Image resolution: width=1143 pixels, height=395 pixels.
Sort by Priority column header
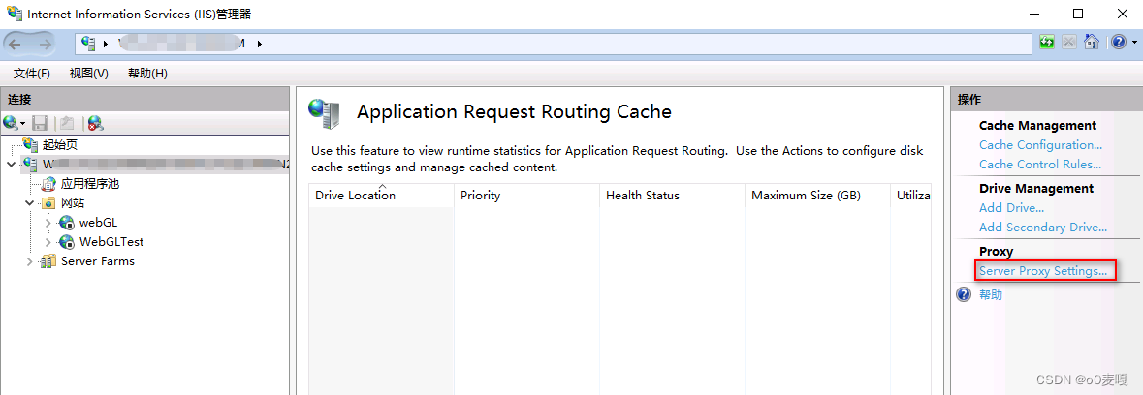[527, 195]
